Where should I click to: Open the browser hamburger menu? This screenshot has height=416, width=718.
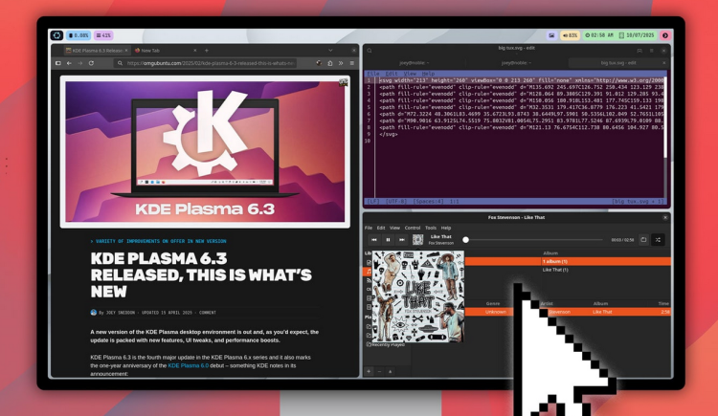(x=351, y=63)
